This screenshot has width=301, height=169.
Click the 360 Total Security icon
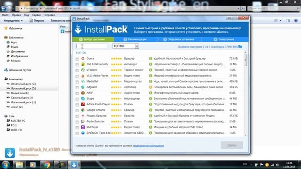click(83, 64)
